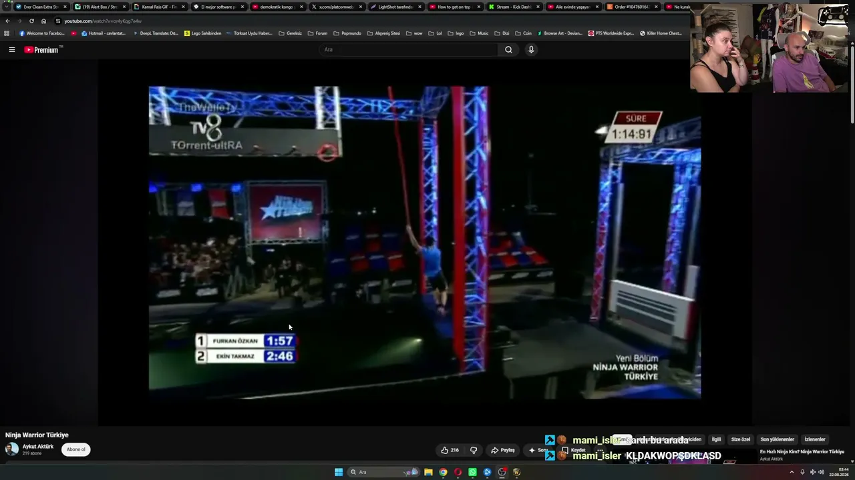Dislike the Ninja Warrior Türkiye video
Image resolution: width=855 pixels, height=480 pixels.
click(474, 450)
